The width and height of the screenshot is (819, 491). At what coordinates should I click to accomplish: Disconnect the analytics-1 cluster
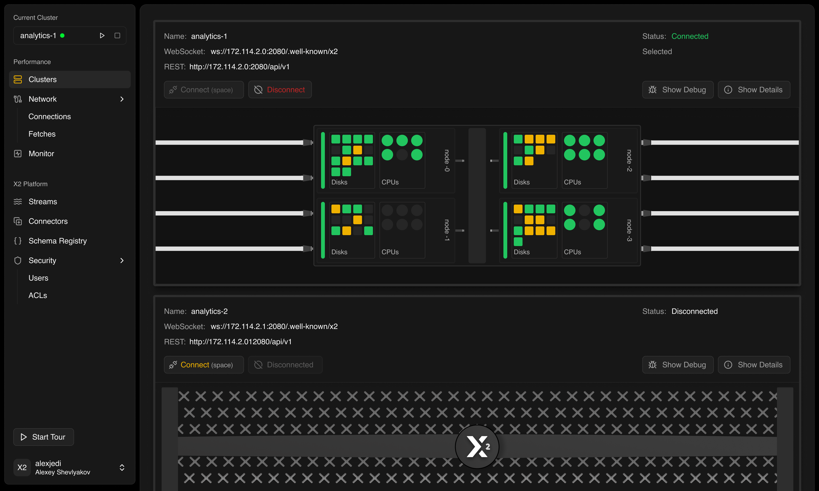(x=280, y=89)
